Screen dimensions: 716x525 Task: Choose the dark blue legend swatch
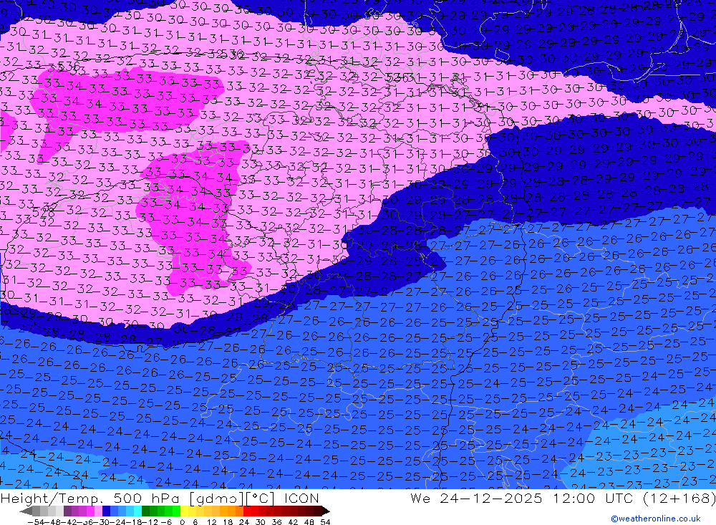pyautogui.click(x=106, y=511)
